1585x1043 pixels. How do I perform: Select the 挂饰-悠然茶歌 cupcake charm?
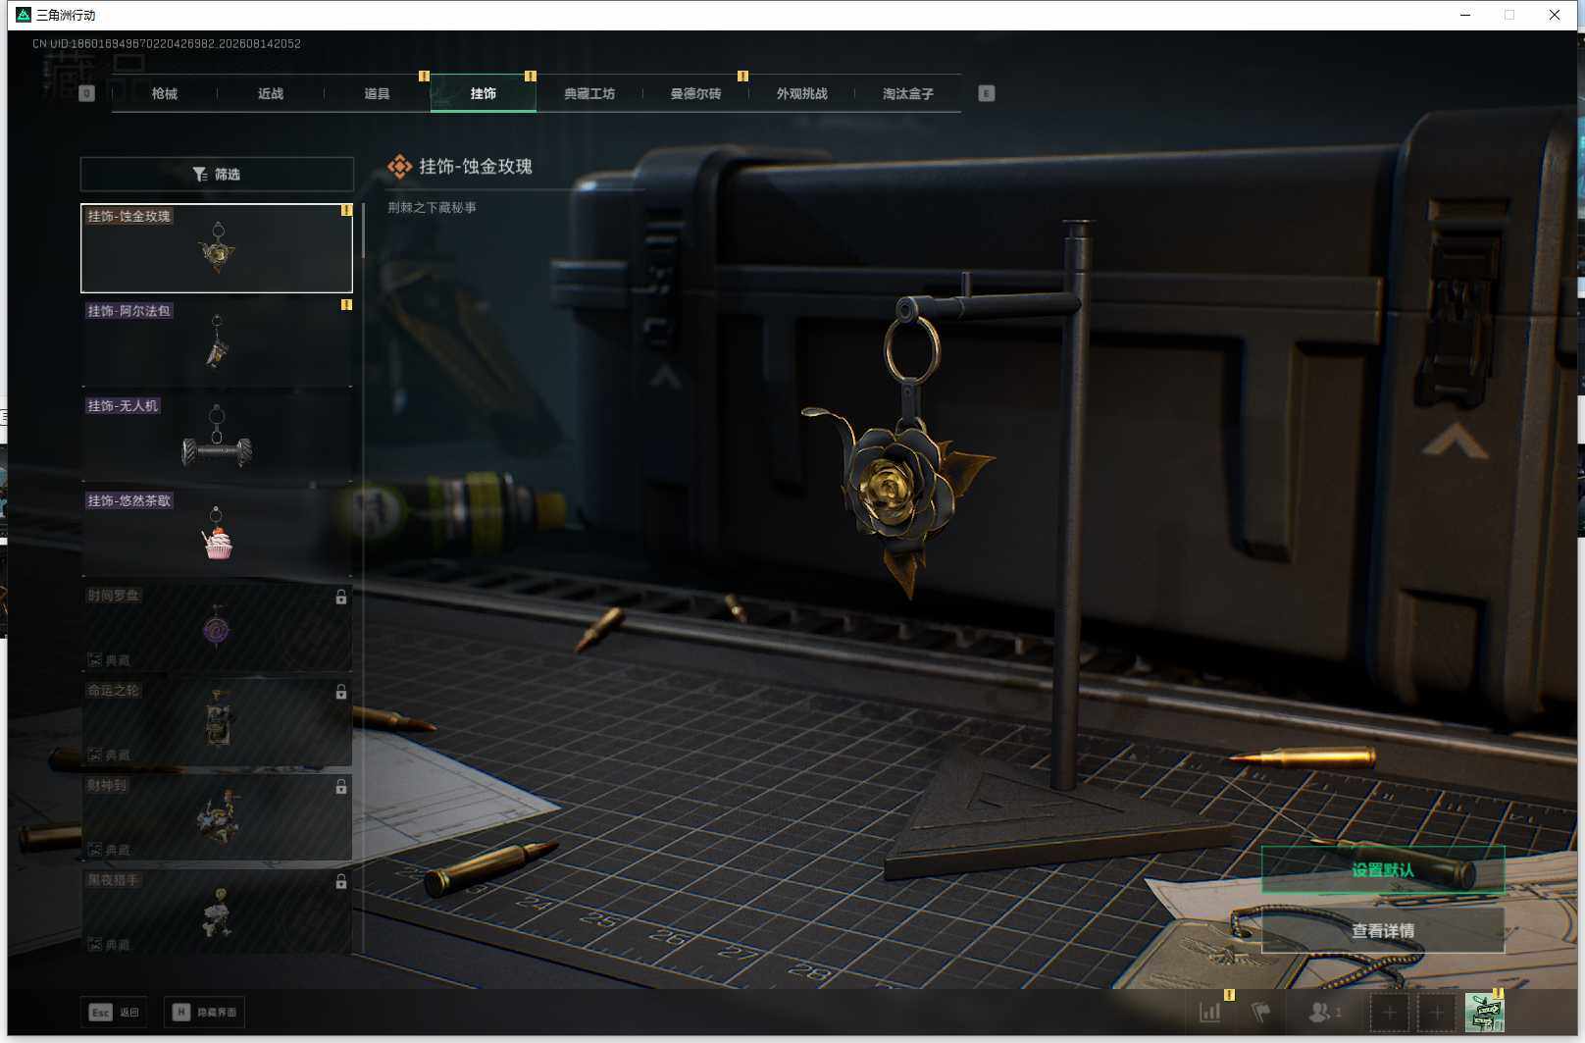click(217, 533)
